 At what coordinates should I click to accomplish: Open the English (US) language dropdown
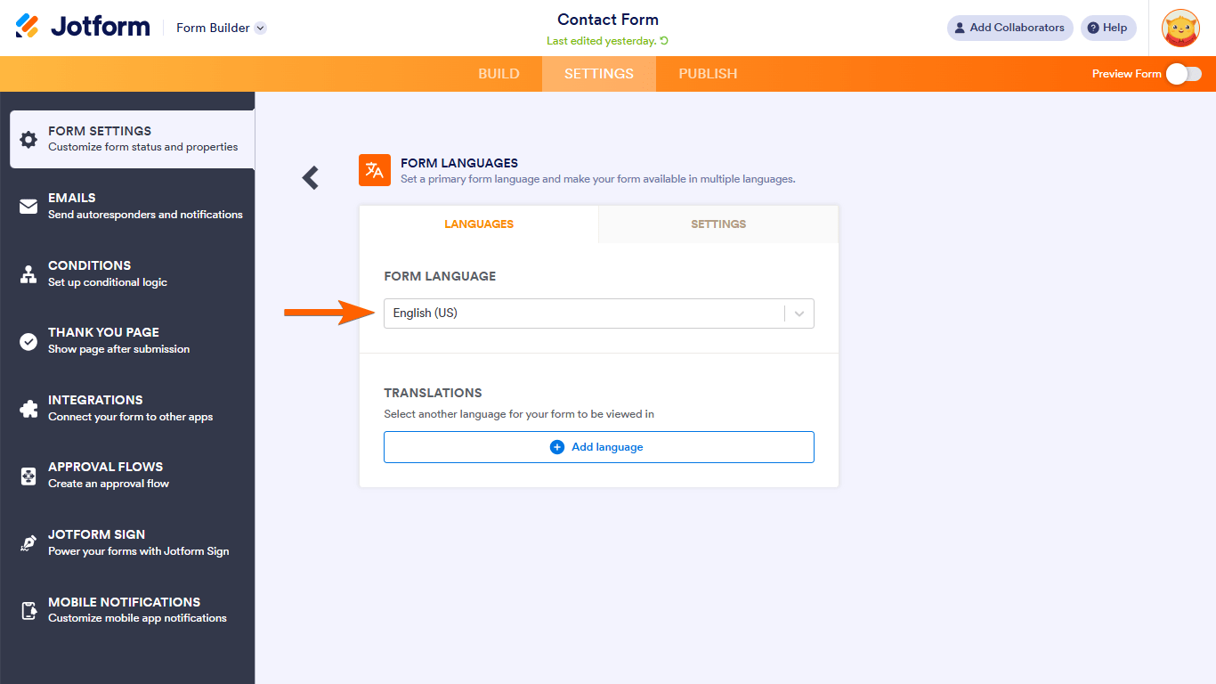[x=598, y=313]
